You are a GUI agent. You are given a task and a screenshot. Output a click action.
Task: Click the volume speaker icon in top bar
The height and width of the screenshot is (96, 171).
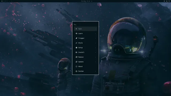167,1
